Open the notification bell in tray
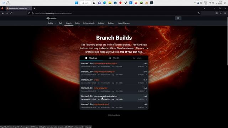 tap(225, 3)
